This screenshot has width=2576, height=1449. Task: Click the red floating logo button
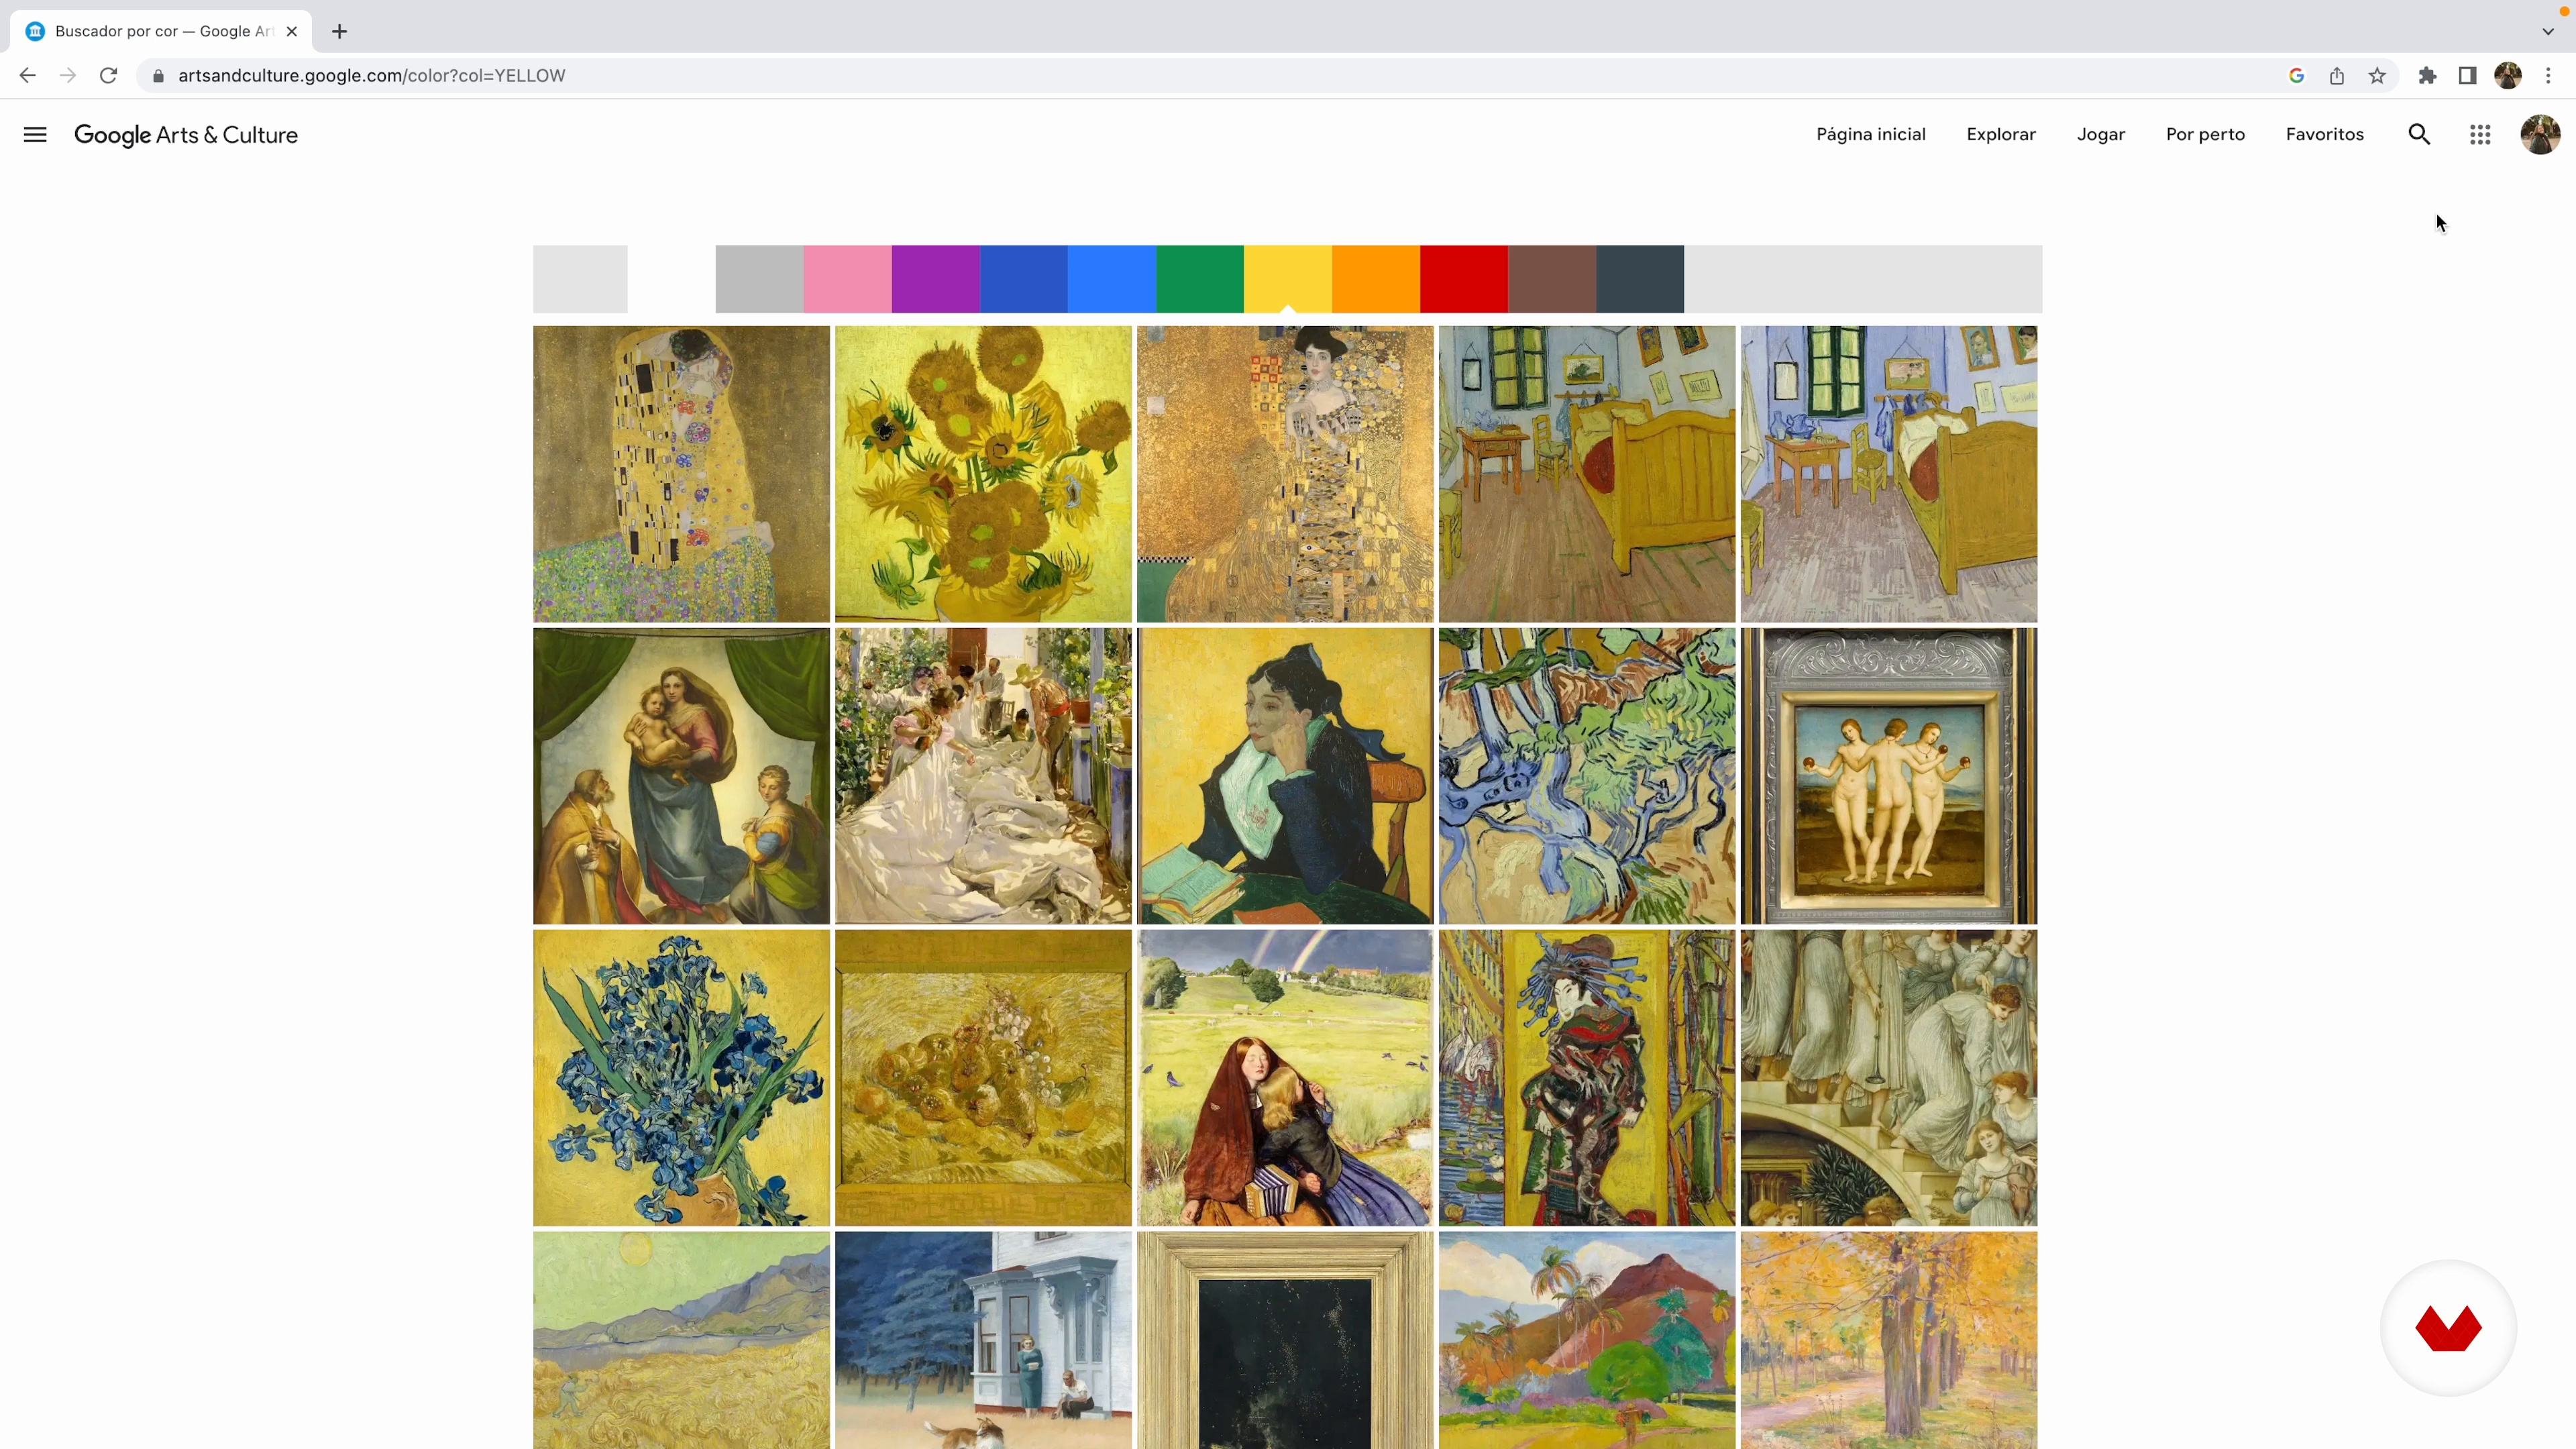[2448, 1328]
